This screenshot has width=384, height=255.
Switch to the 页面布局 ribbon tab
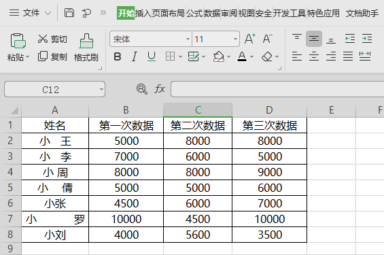pos(169,13)
